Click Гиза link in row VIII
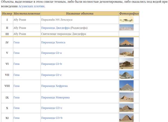168x122 pixels. coord(17,86)
